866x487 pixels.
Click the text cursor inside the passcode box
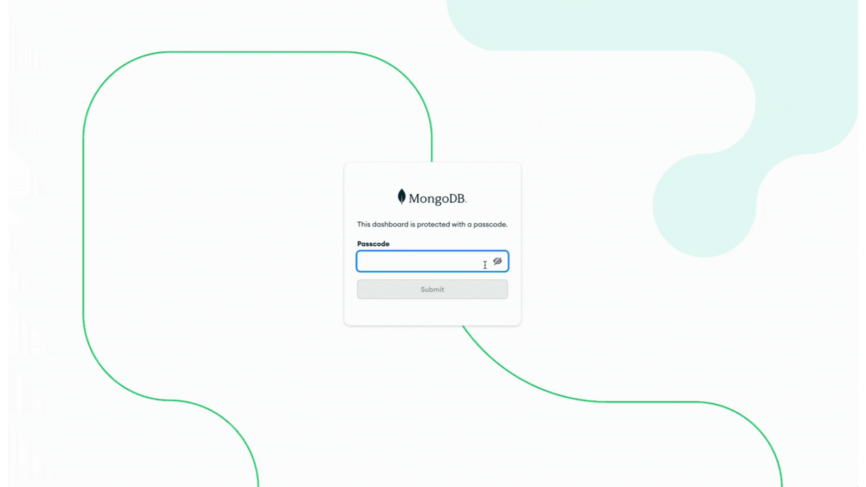(x=484, y=265)
